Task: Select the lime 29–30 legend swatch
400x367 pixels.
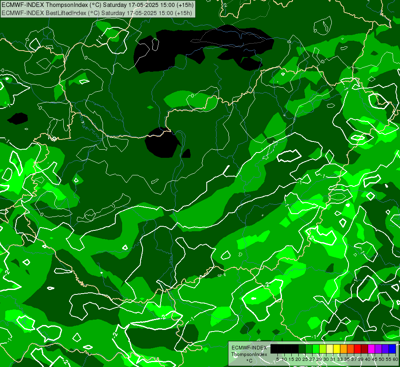Action: [323, 349]
